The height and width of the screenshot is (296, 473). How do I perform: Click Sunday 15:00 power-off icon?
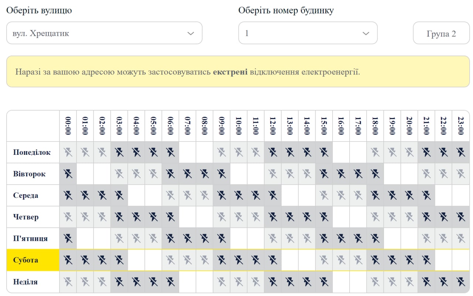click(x=324, y=282)
